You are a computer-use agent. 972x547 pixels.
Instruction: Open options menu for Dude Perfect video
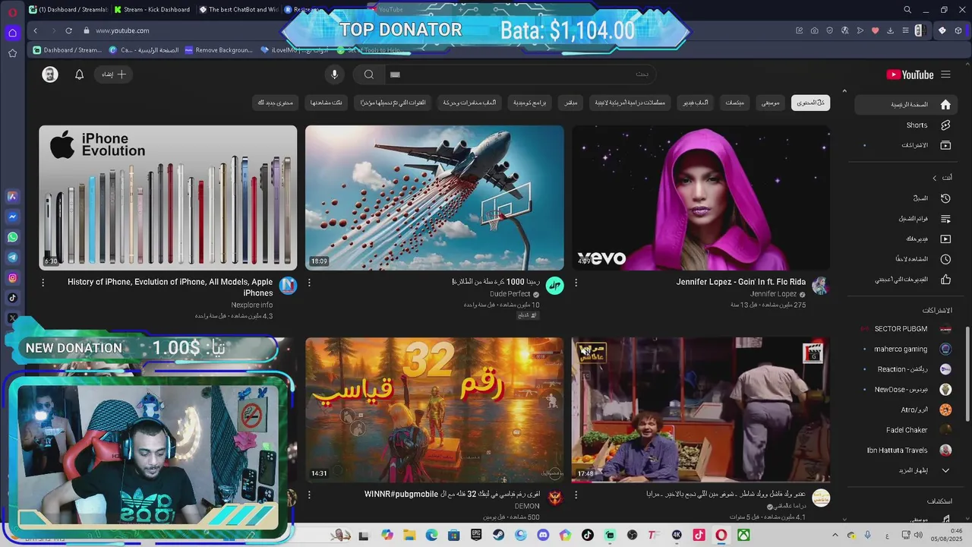[309, 283]
